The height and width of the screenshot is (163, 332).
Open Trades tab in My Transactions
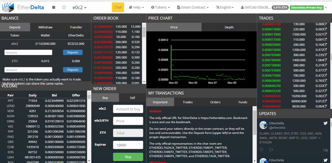[x=188, y=102]
